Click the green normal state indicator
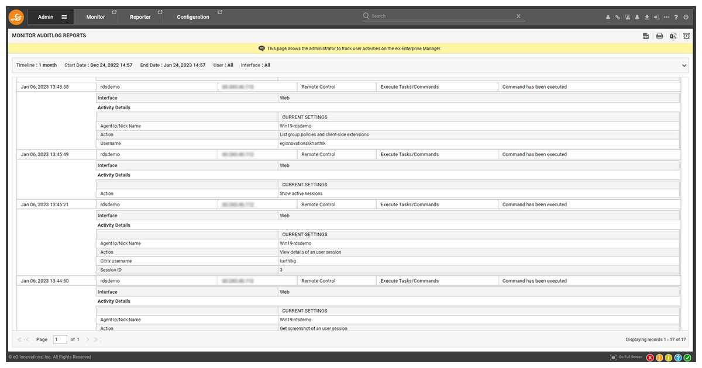Viewport: 702px width, 368px height. click(x=687, y=357)
